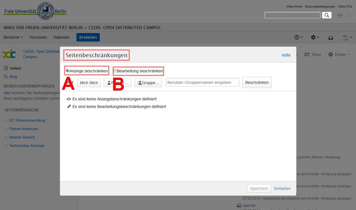Viewport: 356px width, 210px height.
Task: Select Anzeige beschränken radio button
Action: (67, 71)
